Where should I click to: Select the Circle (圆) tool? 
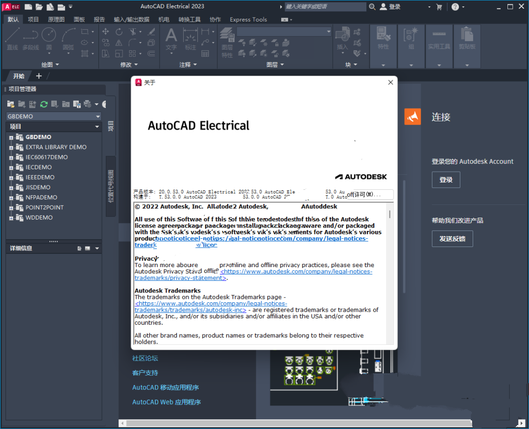click(x=49, y=39)
